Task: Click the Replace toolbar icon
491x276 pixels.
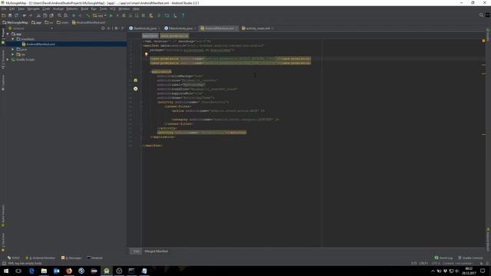Action: pos(66,15)
